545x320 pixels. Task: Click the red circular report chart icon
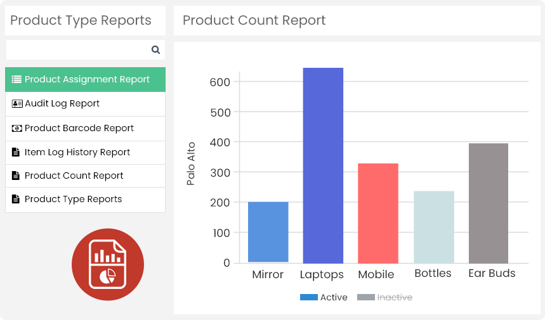(x=108, y=264)
